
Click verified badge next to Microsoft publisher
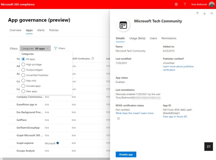[x=58, y=143]
